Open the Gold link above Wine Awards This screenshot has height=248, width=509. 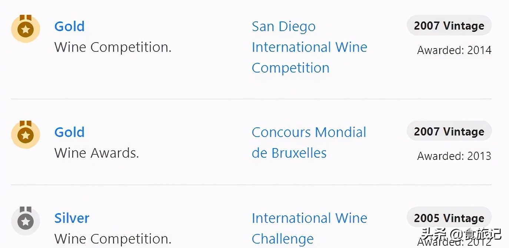click(69, 132)
